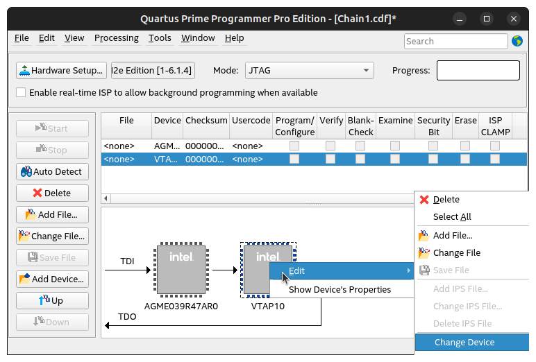Click the red X Delete button in the sidebar

[x=53, y=193]
